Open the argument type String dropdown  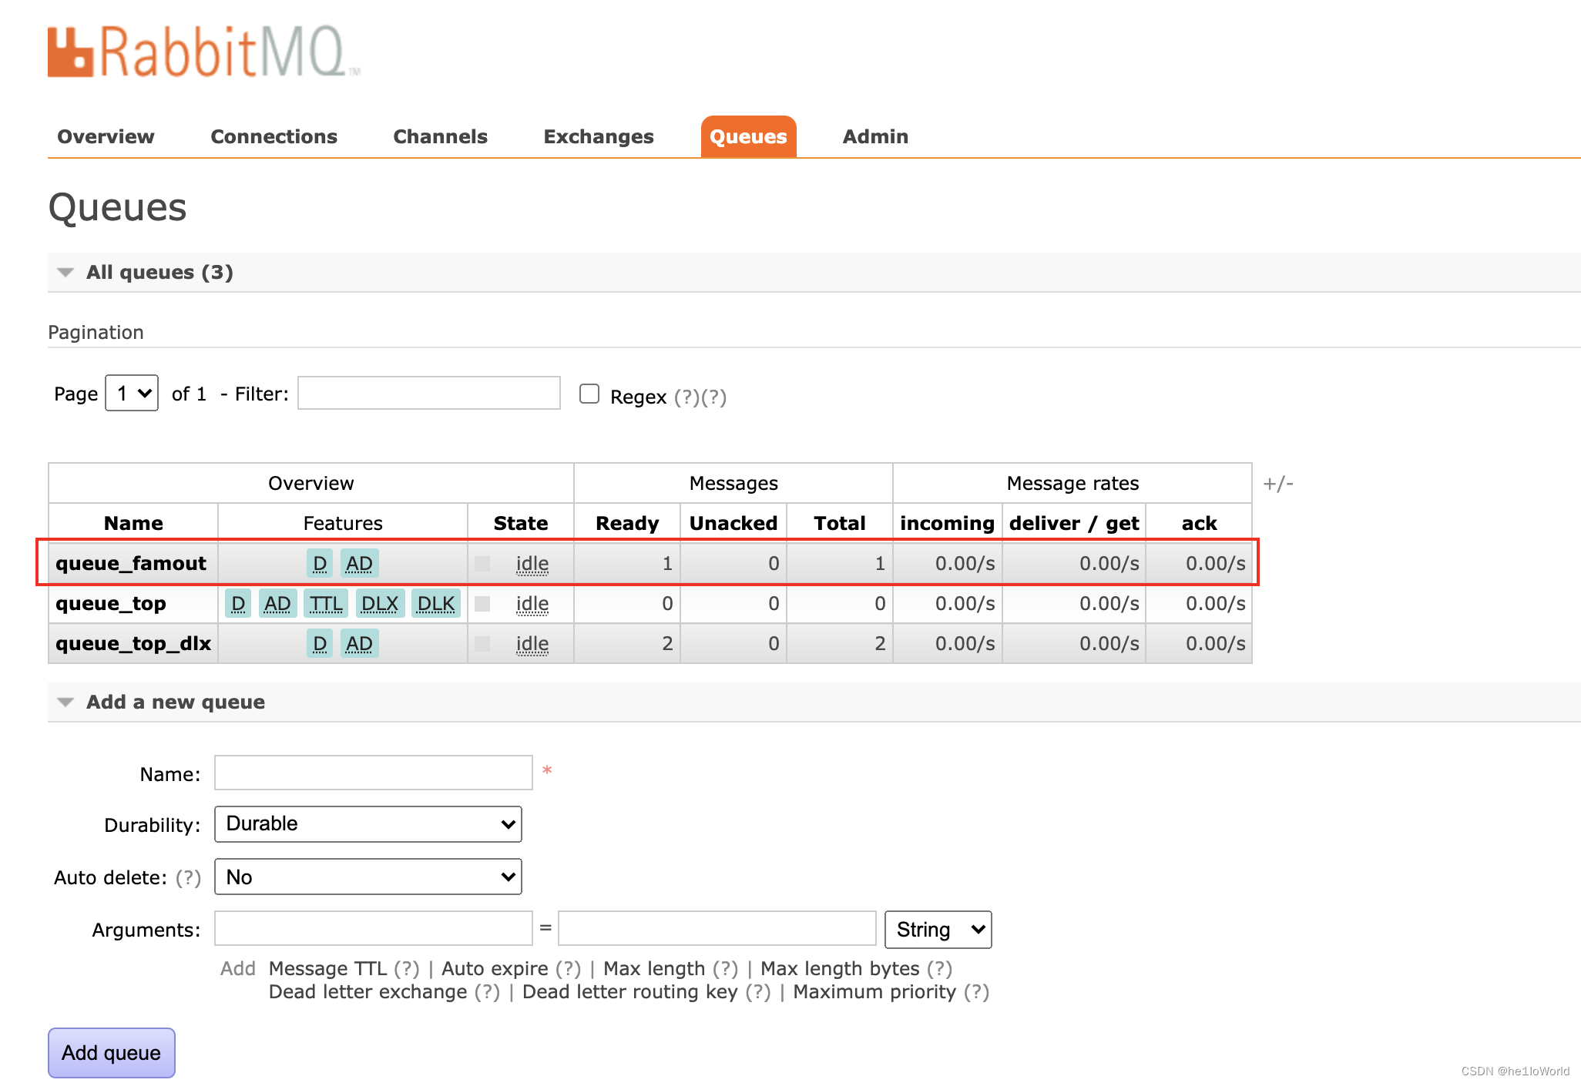pyautogui.click(x=938, y=930)
